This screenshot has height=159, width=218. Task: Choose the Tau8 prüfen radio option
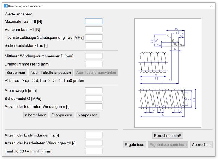[61, 81]
